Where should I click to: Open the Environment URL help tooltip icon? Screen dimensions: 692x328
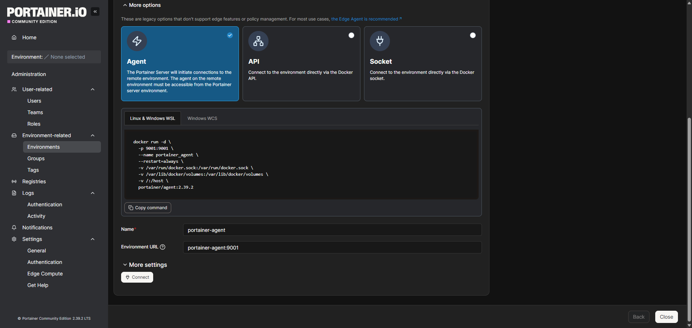click(x=163, y=247)
